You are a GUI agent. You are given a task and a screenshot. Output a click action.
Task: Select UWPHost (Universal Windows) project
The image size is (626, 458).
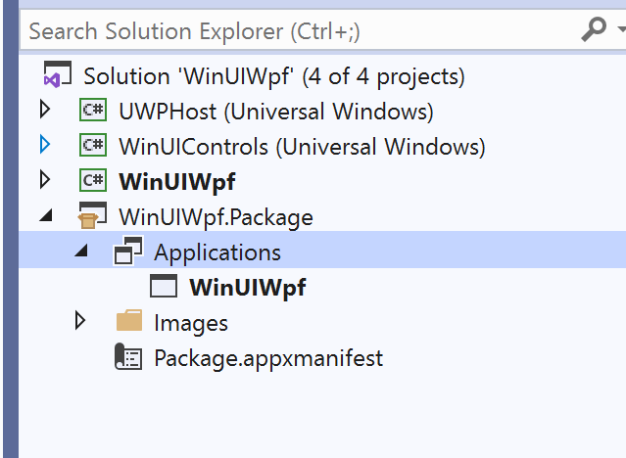tap(276, 112)
